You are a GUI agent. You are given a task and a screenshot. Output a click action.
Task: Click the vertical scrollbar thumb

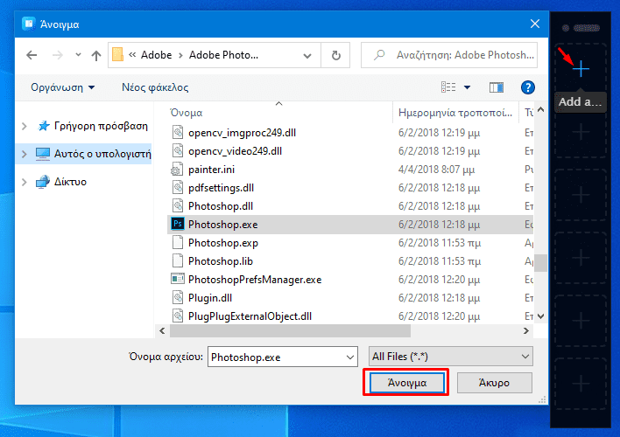point(541,263)
